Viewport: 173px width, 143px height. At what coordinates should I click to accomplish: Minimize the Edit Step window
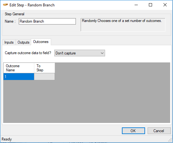(136, 5)
